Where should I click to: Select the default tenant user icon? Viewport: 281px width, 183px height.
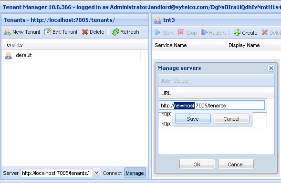[9, 56]
